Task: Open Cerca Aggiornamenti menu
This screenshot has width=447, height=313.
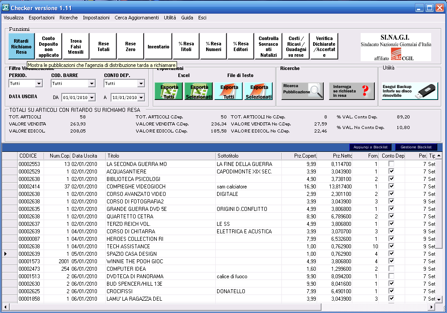Action: pos(137,18)
